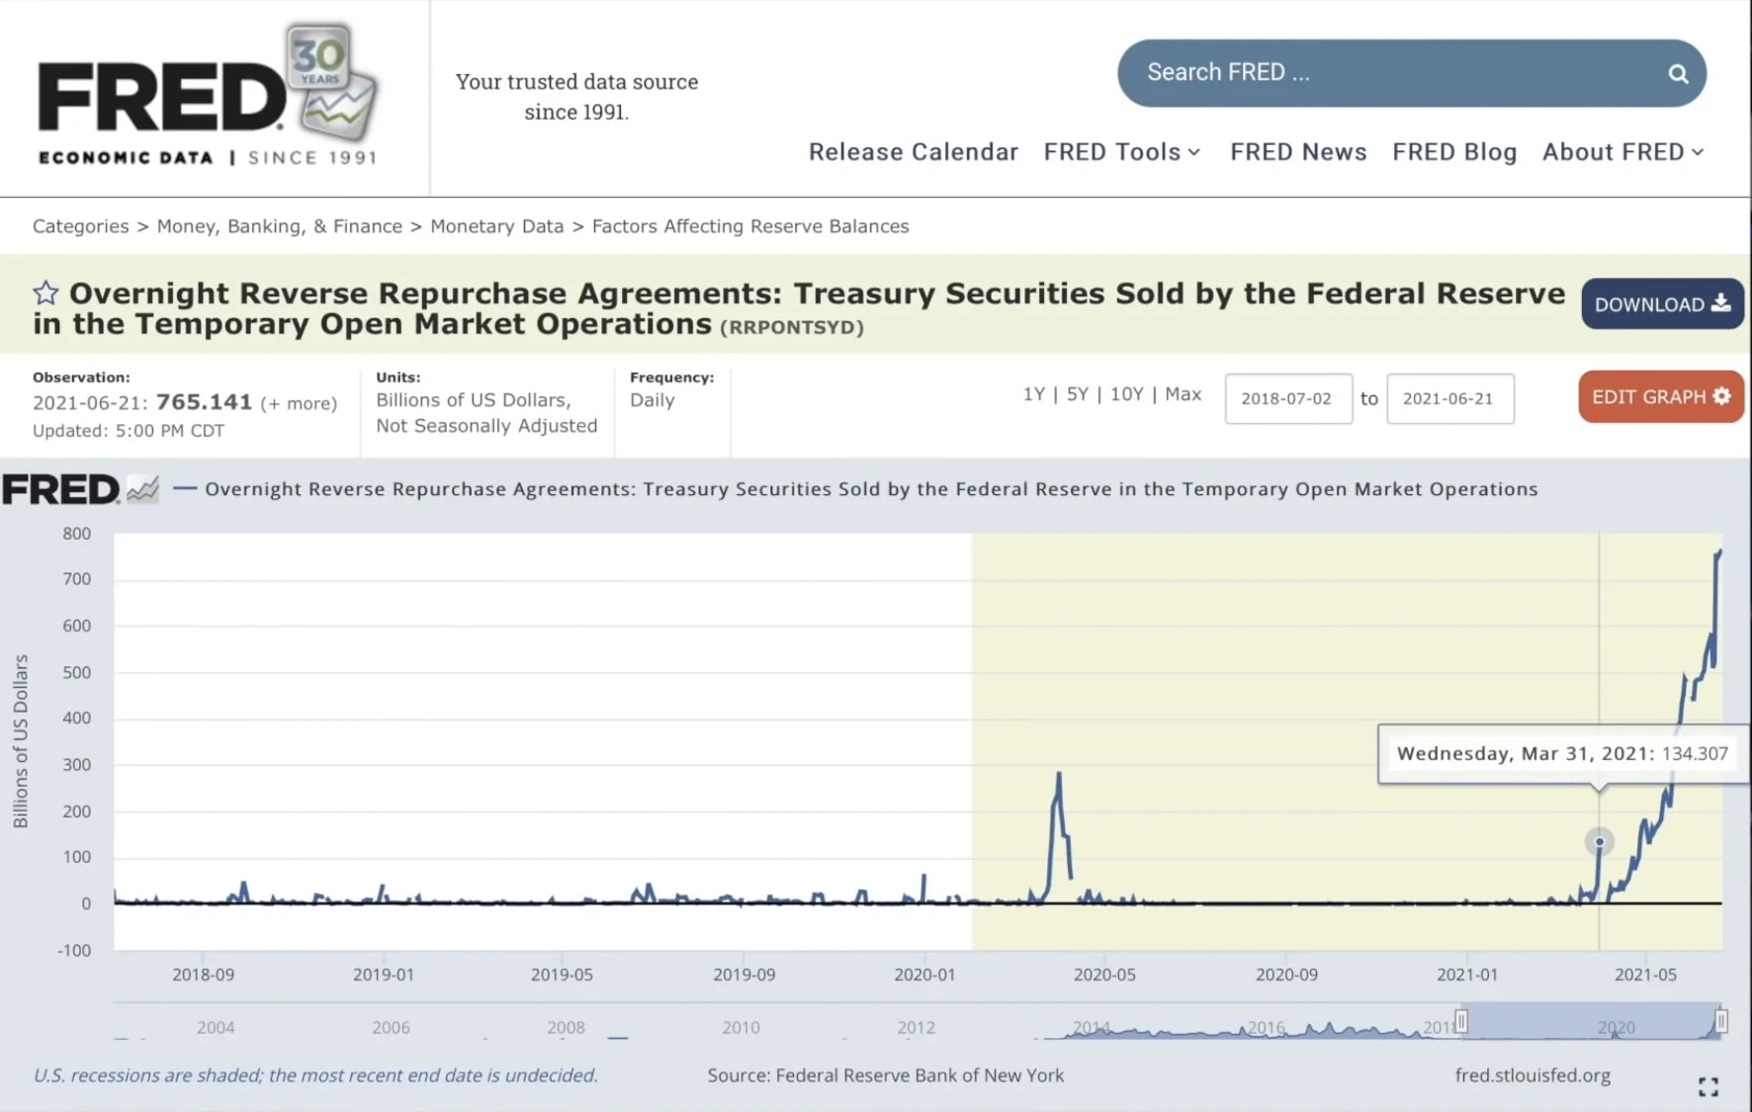Click the FRED 30 years logo

point(208,95)
